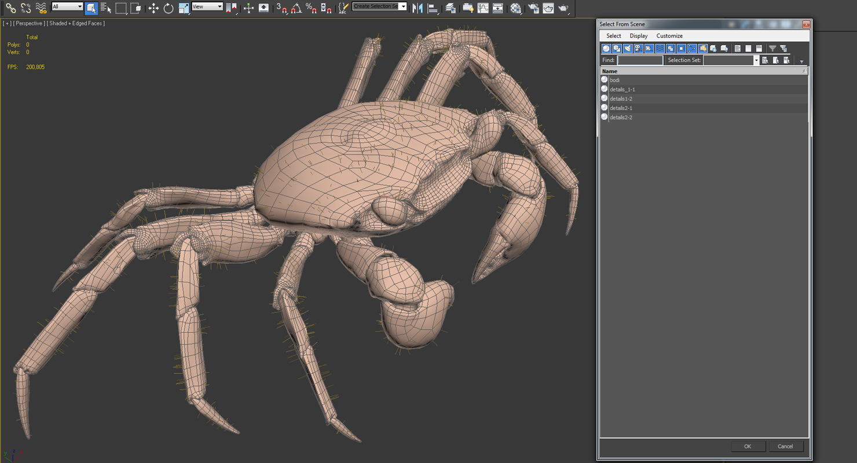The width and height of the screenshot is (857, 463).
Task: Click the OK button
Action: click(748, 446)
